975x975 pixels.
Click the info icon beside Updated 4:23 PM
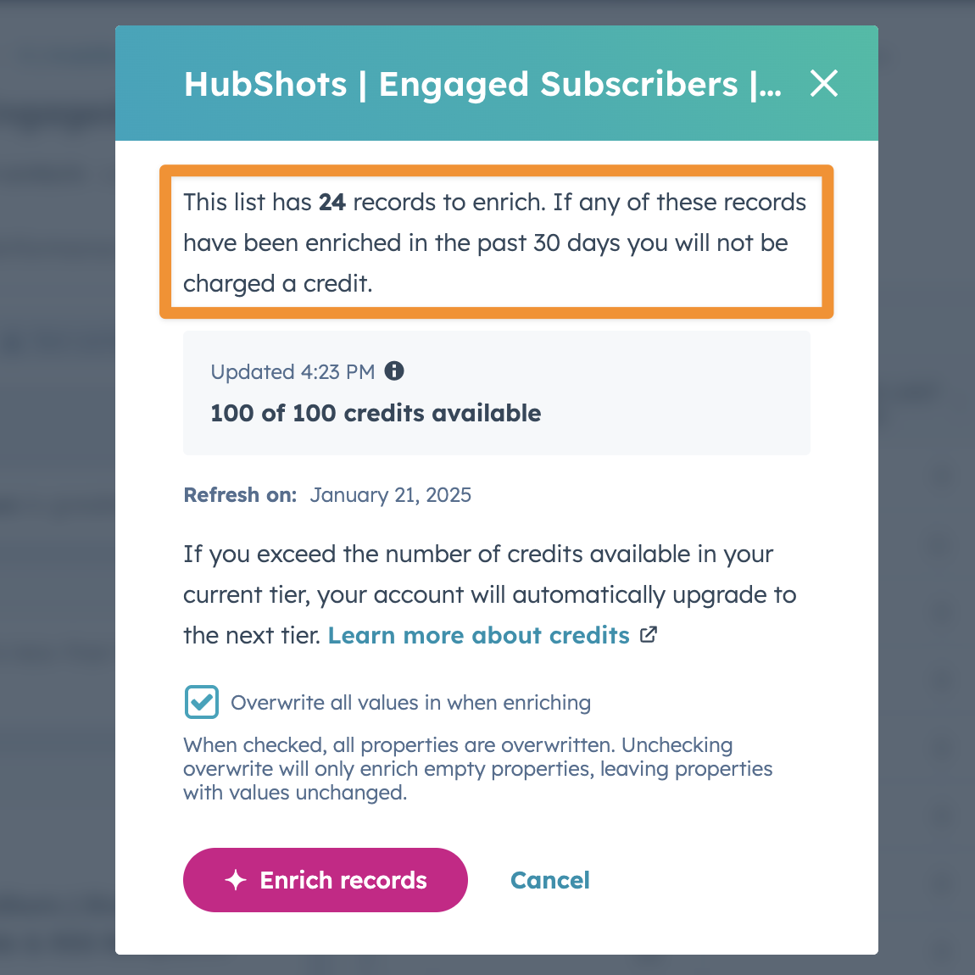(394, 371)
